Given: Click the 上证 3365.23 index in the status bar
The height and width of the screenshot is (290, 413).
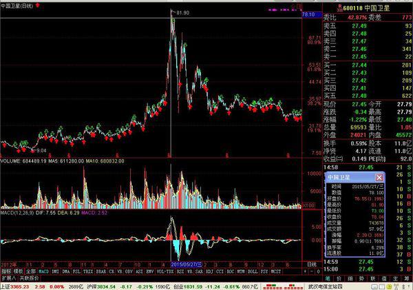Looking at the screenshot, I should pos(14,287).
